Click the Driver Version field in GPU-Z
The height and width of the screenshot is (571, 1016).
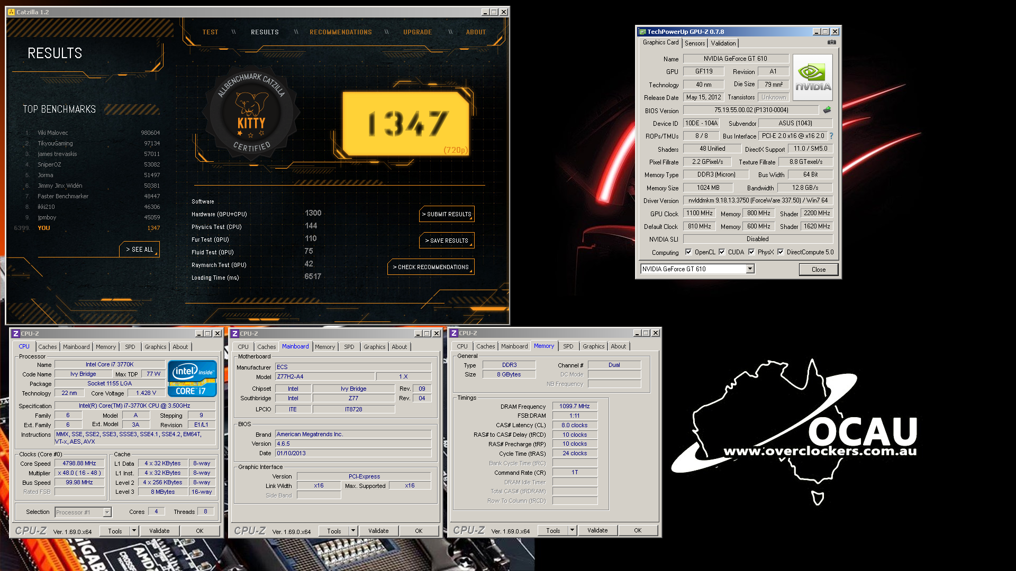[x=758, y=200]
